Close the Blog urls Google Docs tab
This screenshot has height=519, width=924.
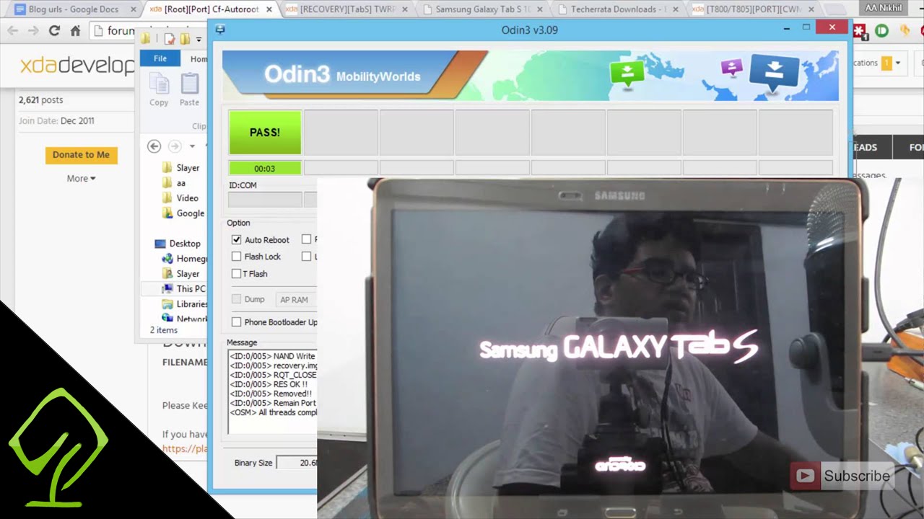(x=135, y=9)
